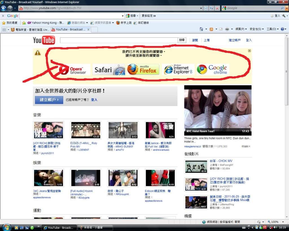Open the 衛蘭 Janice video thumbnail

(160, 130)
